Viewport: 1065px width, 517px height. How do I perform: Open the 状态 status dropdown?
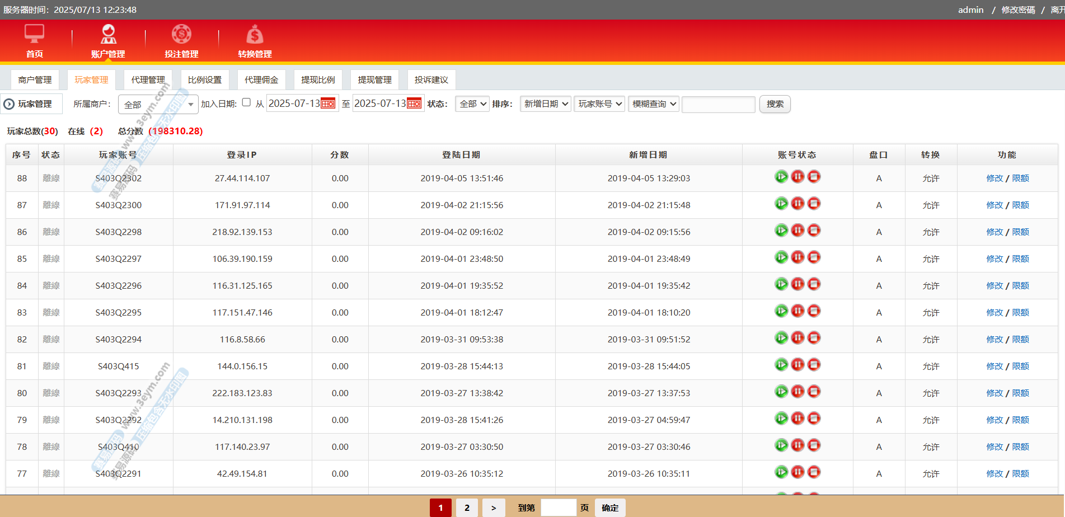pos(472,104)
